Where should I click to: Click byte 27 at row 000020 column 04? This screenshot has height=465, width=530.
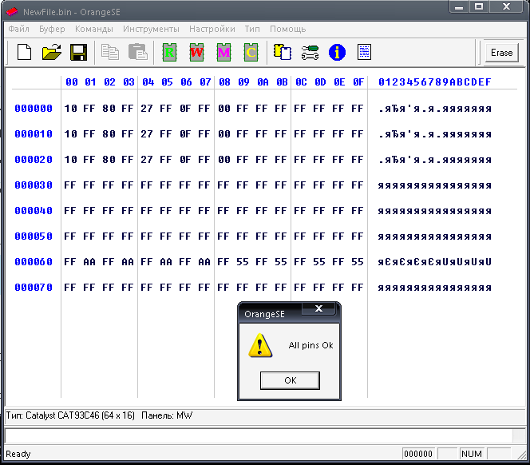click(147, 160)
